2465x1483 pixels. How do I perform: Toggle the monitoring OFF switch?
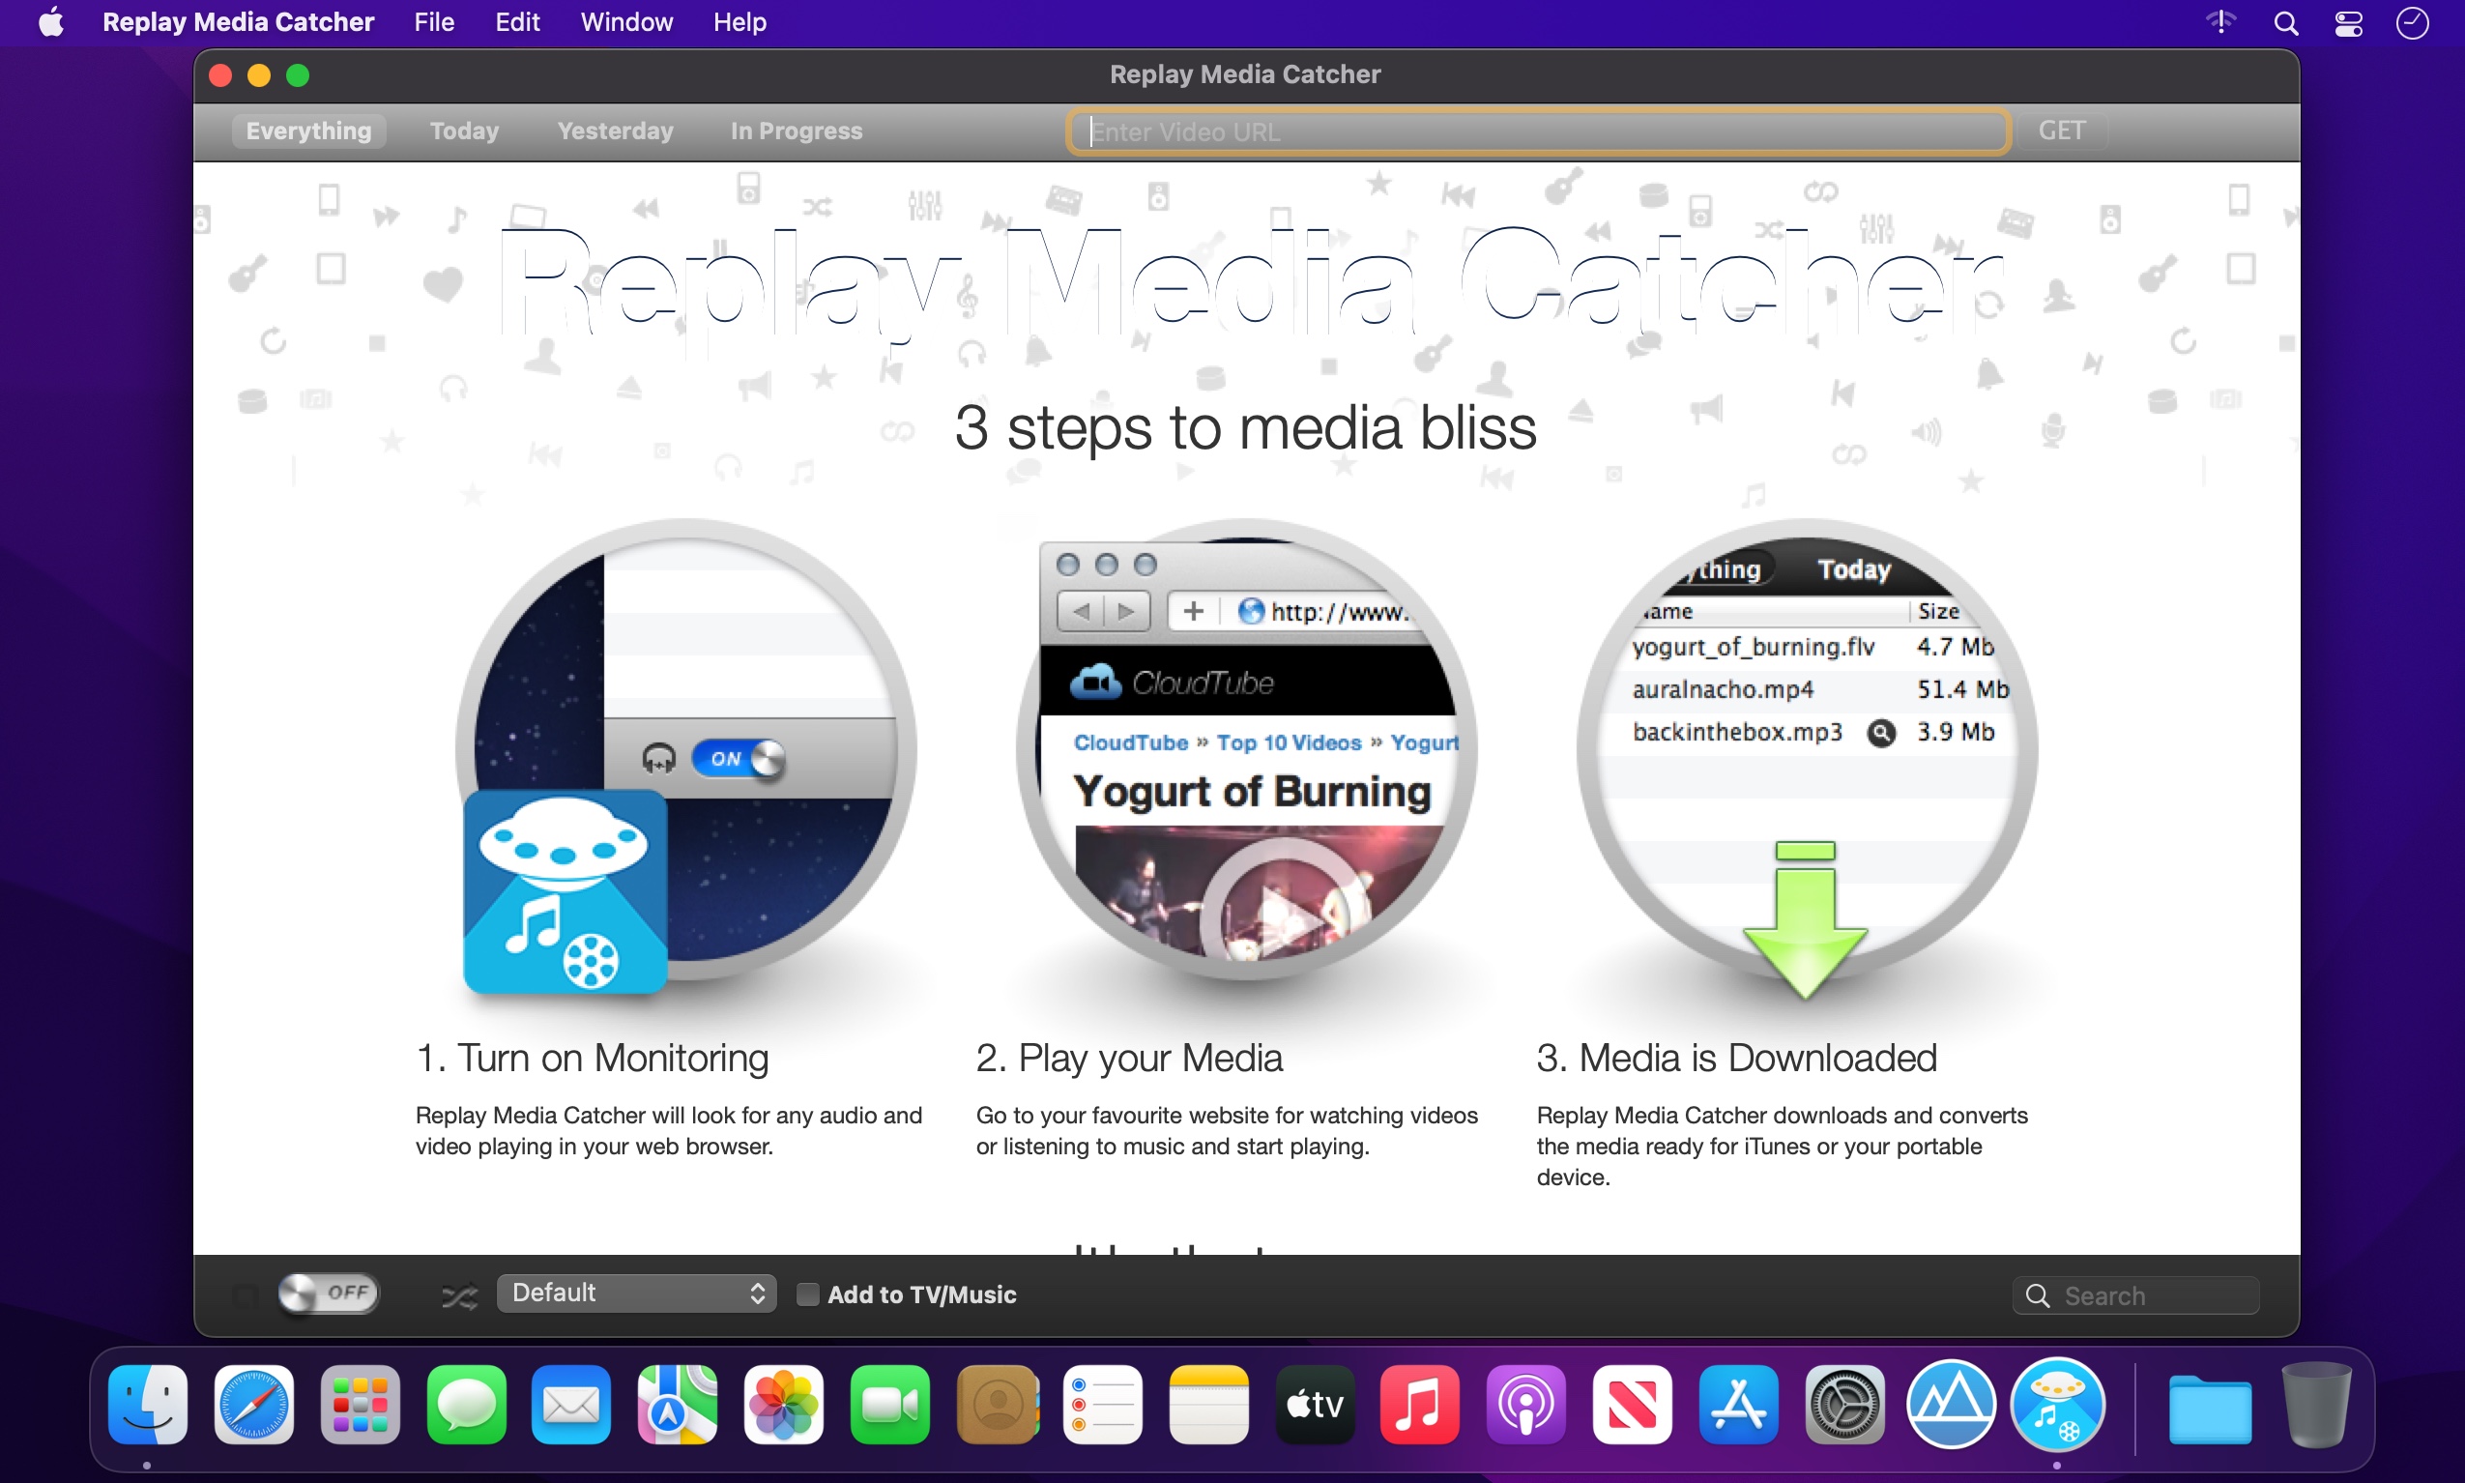tap(329, 1294)
